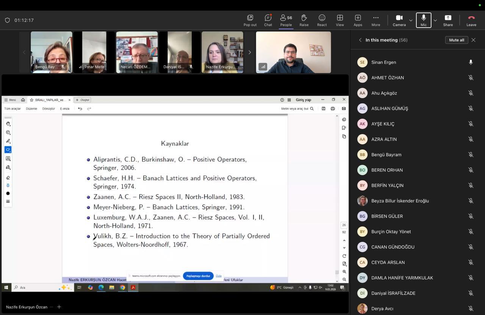Close the In this meeting panel

tap(473, 40)
